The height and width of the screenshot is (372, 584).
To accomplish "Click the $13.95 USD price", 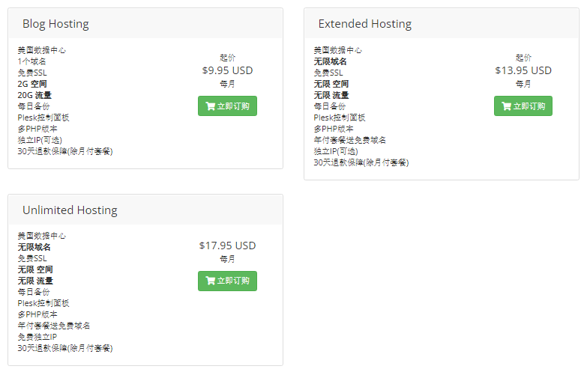I will (x=523, y=70).
